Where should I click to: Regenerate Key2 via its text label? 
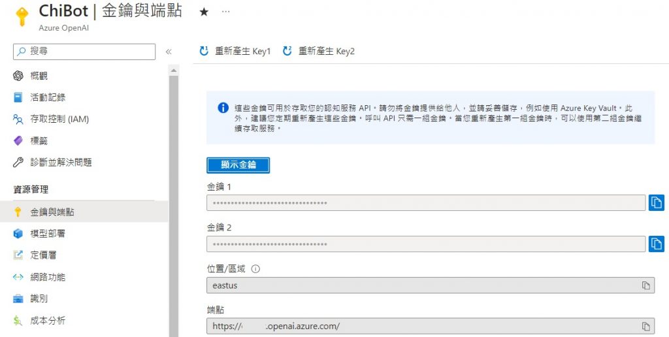point(327,51)
